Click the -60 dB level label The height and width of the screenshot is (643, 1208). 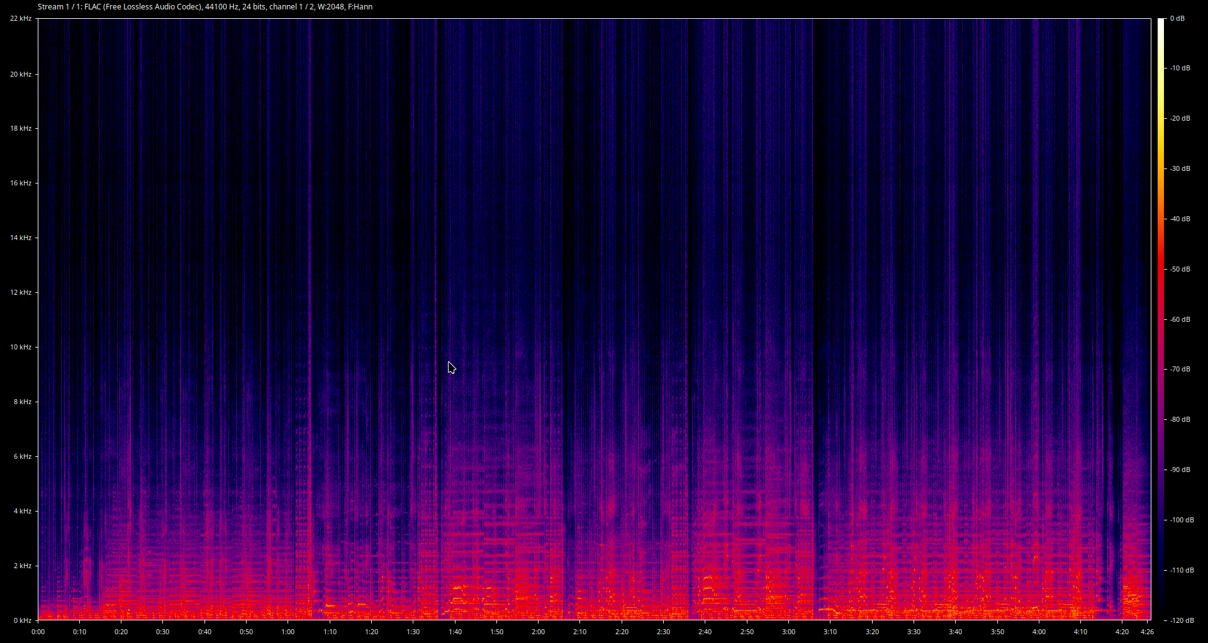1180,319
